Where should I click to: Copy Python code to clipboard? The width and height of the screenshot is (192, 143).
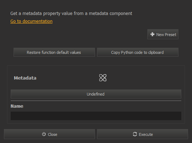point(138,52)
